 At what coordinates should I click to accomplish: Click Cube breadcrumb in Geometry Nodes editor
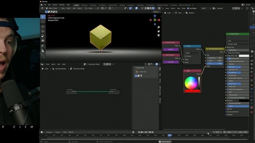(46, 69)
